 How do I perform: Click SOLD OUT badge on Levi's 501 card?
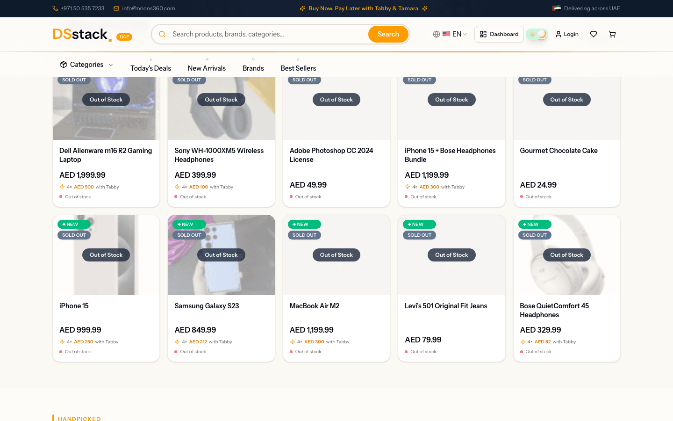[x=419, y=235]
